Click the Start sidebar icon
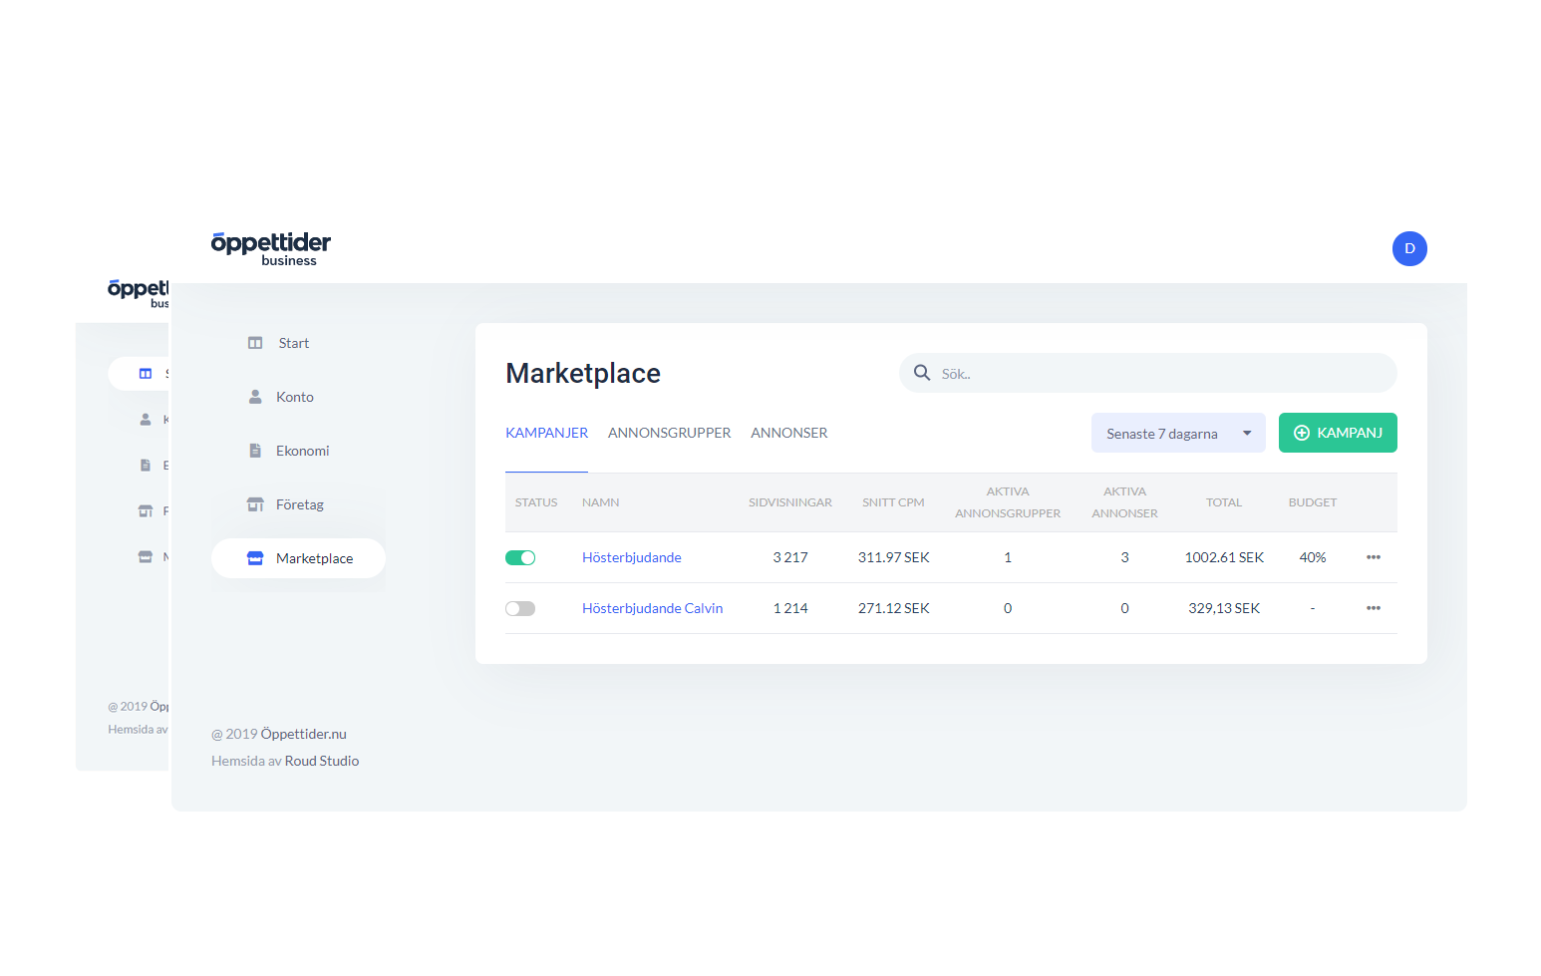 point(255,343)
